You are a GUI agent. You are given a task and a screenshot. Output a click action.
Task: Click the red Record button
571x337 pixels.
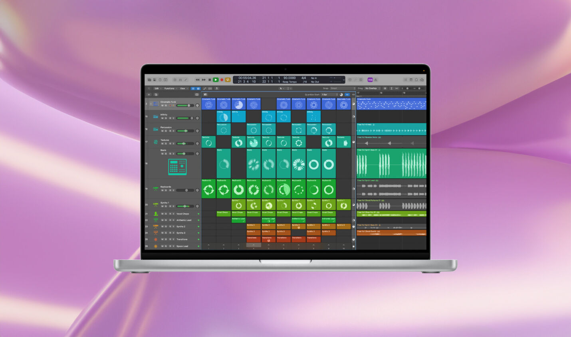[222, 80]
